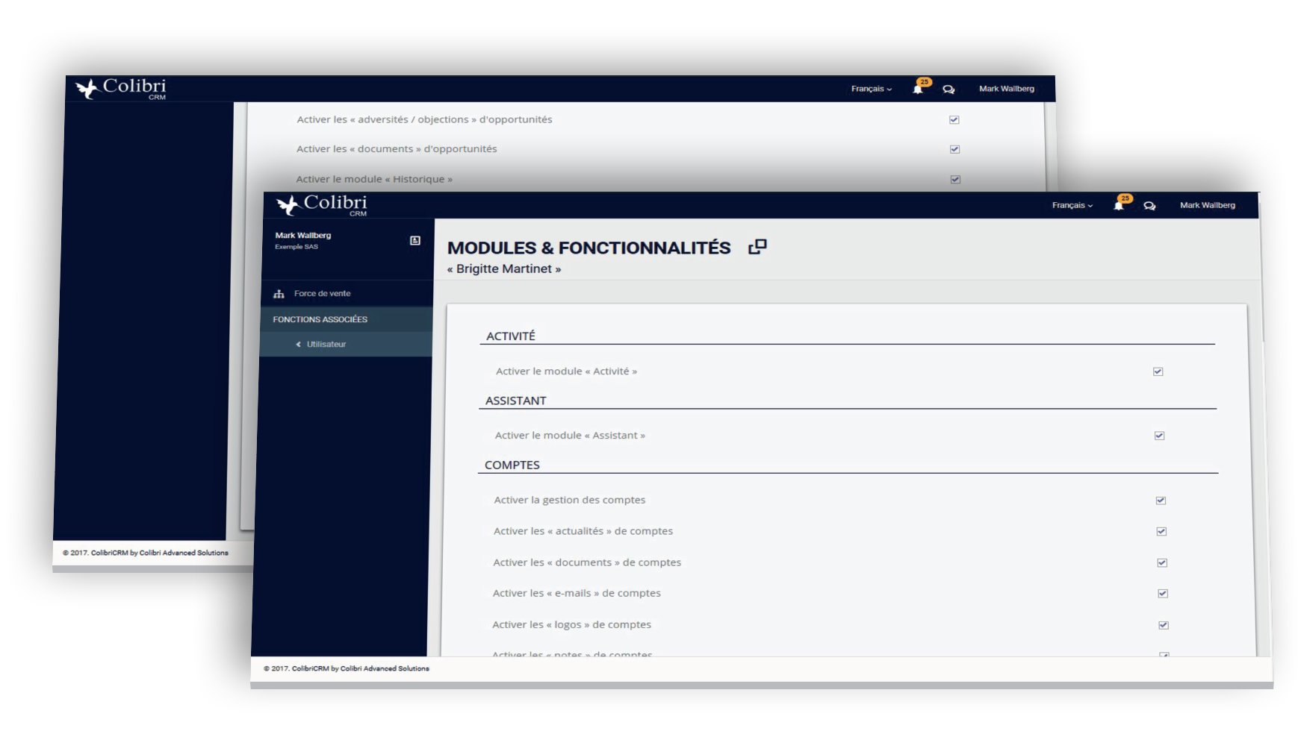
Task: Open the Français language dropdown in the front window
Action: pyautogui.click(x=1072, y=205)
